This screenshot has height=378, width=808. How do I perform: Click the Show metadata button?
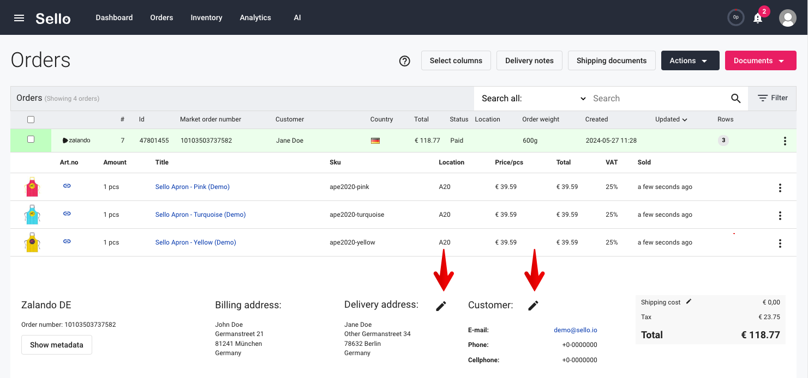pos(57,345)
